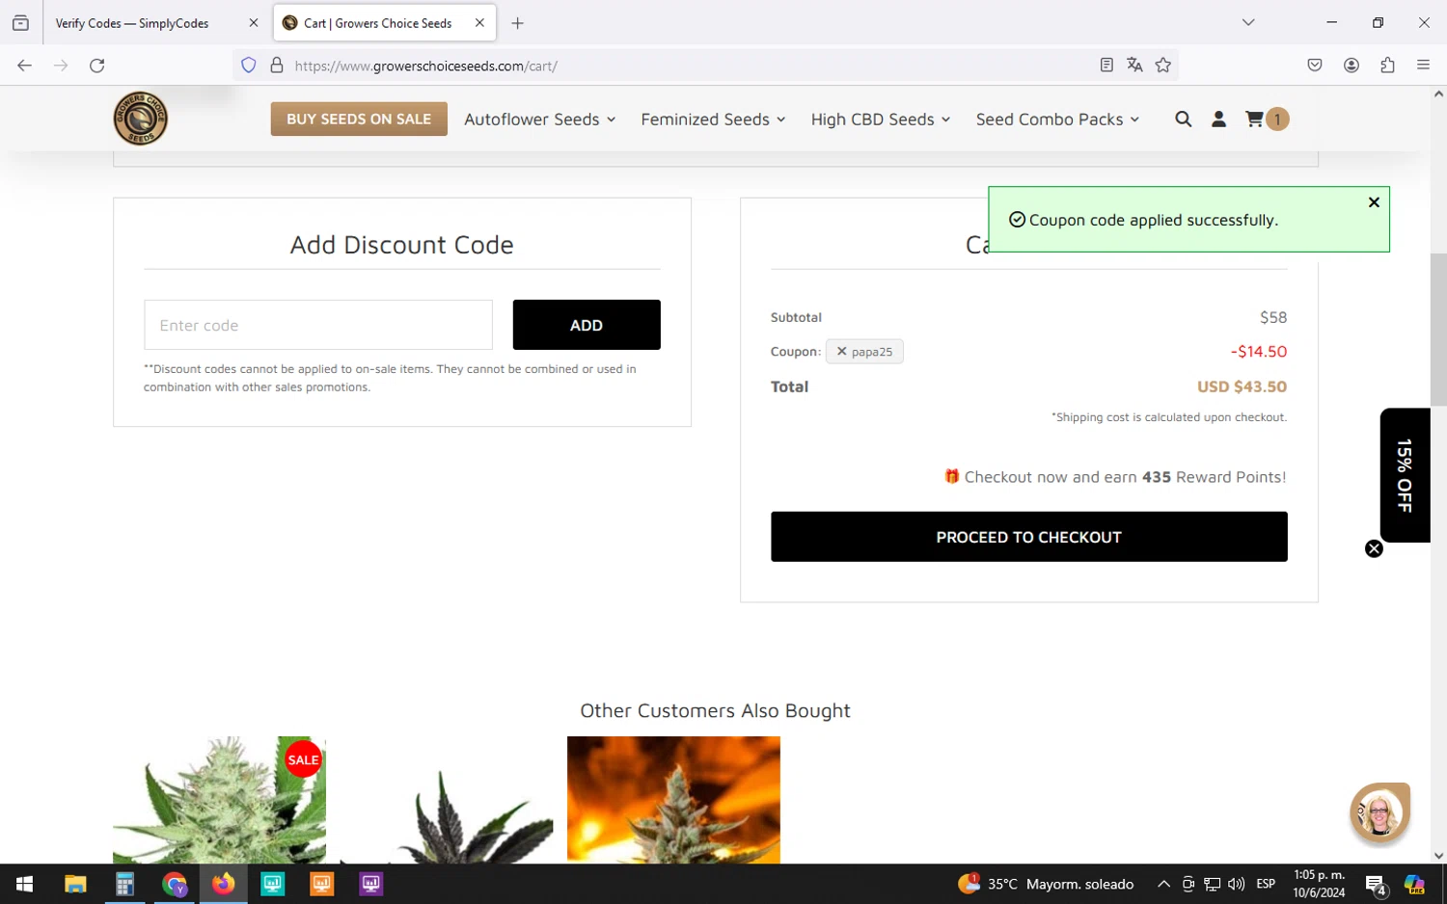
Task: Open the orange-background bud product thumbnail
Action: (673, 800)
